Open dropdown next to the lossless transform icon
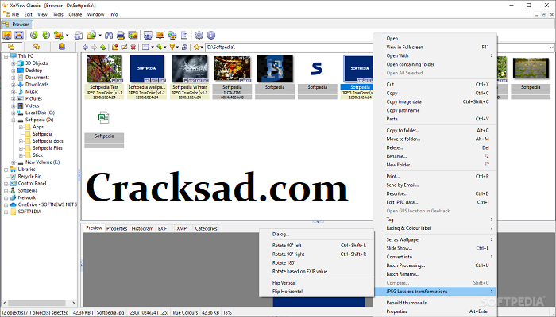Screen dimensions: 556x317 (x=67, y=36)
